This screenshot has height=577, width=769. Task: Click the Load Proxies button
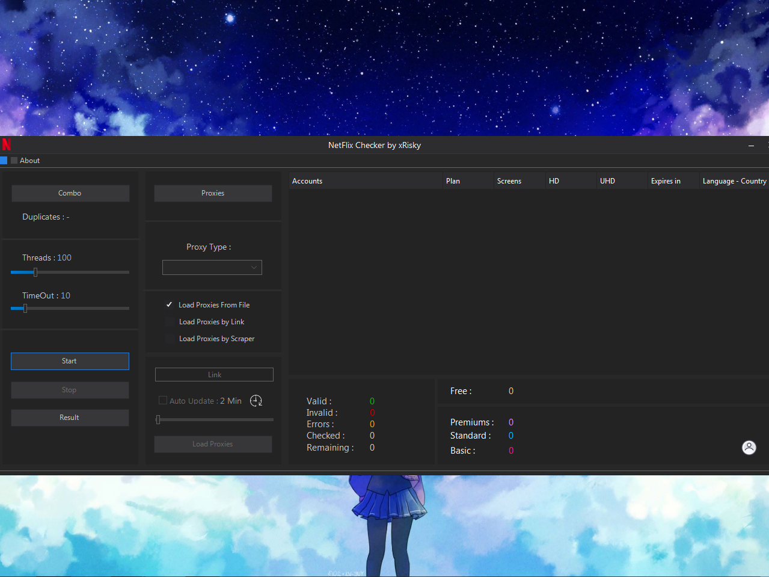pyautogui.click(x=213, y=444)
